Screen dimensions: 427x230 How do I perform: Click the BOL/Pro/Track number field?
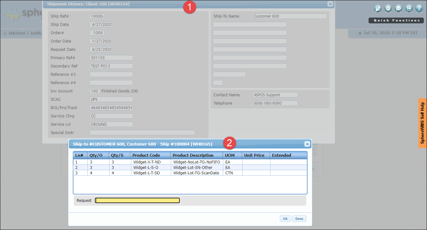(x=111, y=107)
